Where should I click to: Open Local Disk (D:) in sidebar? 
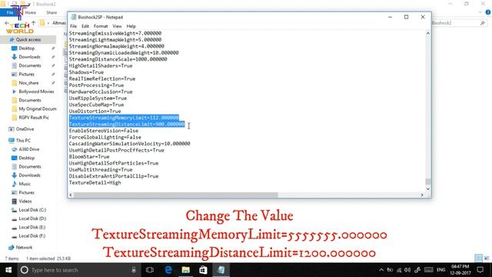point(32,219)
